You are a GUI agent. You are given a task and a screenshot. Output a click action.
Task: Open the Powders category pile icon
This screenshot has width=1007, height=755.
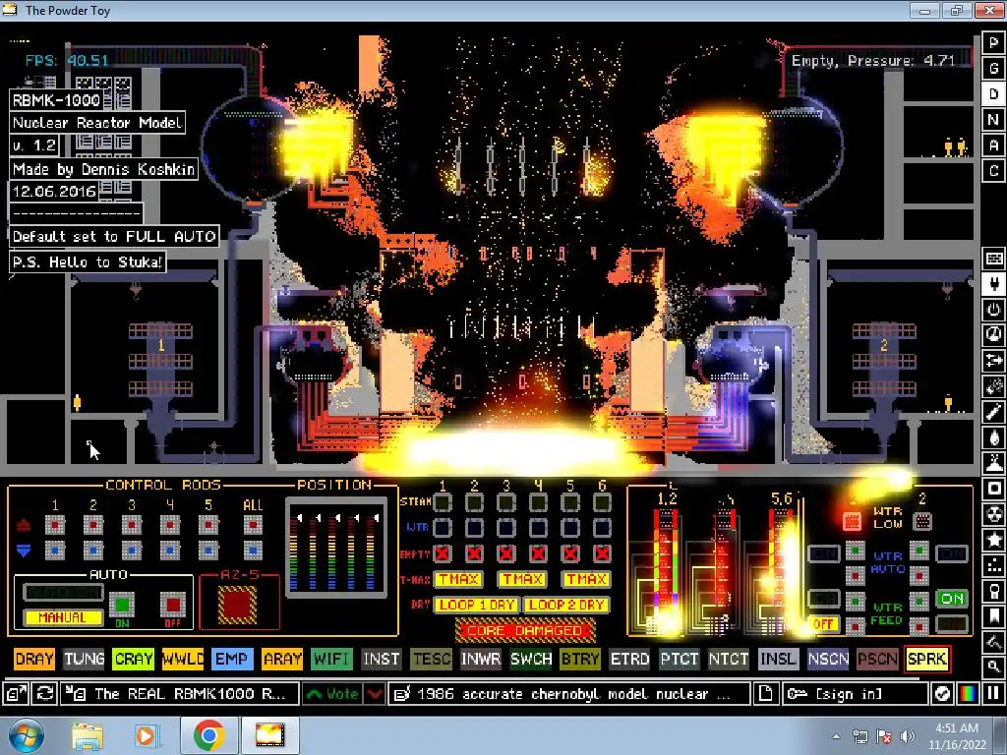(x=993, y=463)
